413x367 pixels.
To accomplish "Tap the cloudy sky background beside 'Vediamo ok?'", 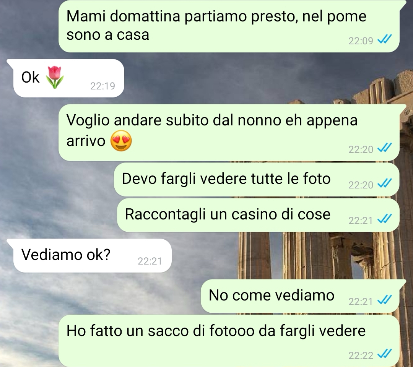I will pos(205,255).
